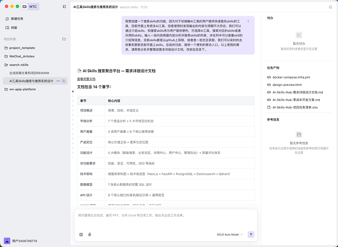Open the SOLO Auto Model dropdown
Screen dimensions: 338x247
pos(230,235)
